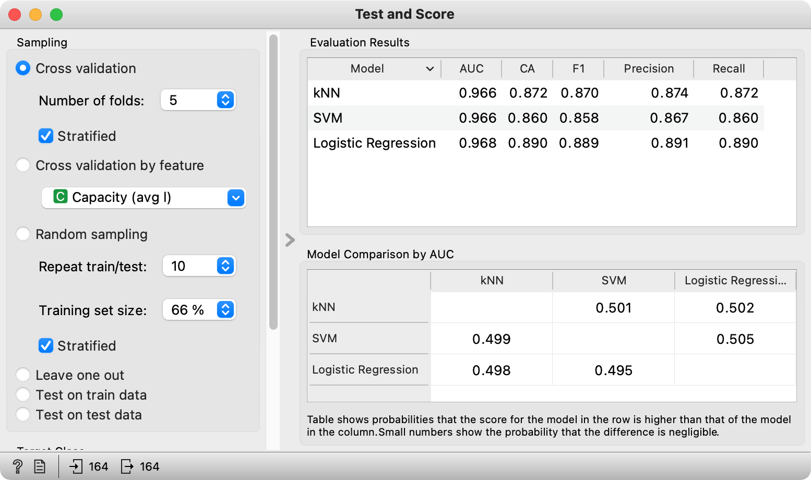Open the Model column header sort arrow
Screen dimensions: 811x480
pyautogui.click(x=430, y=69)
